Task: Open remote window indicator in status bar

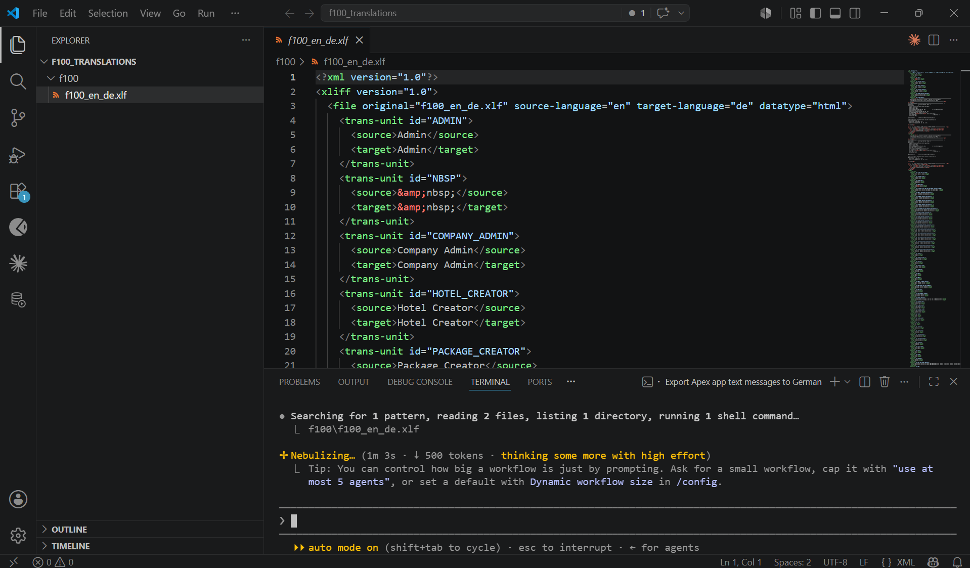Action: tap(14, 562)
